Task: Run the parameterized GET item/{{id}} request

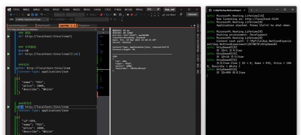Action: click(x=8, y=54)
